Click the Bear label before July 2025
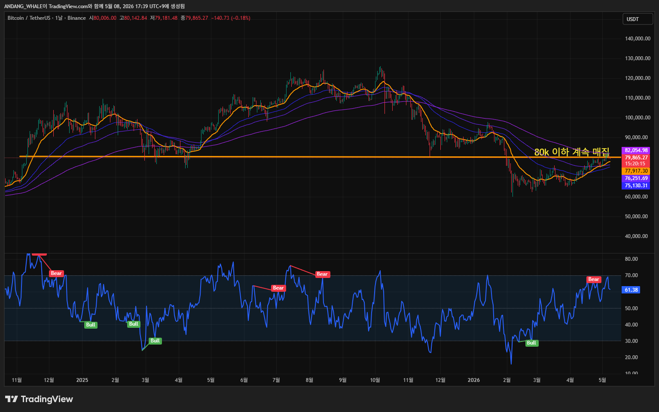Viewport: 659px width, 412px height. click(x=278, y=288)
